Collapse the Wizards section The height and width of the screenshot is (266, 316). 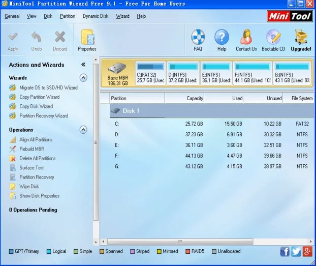coord(83,78)
